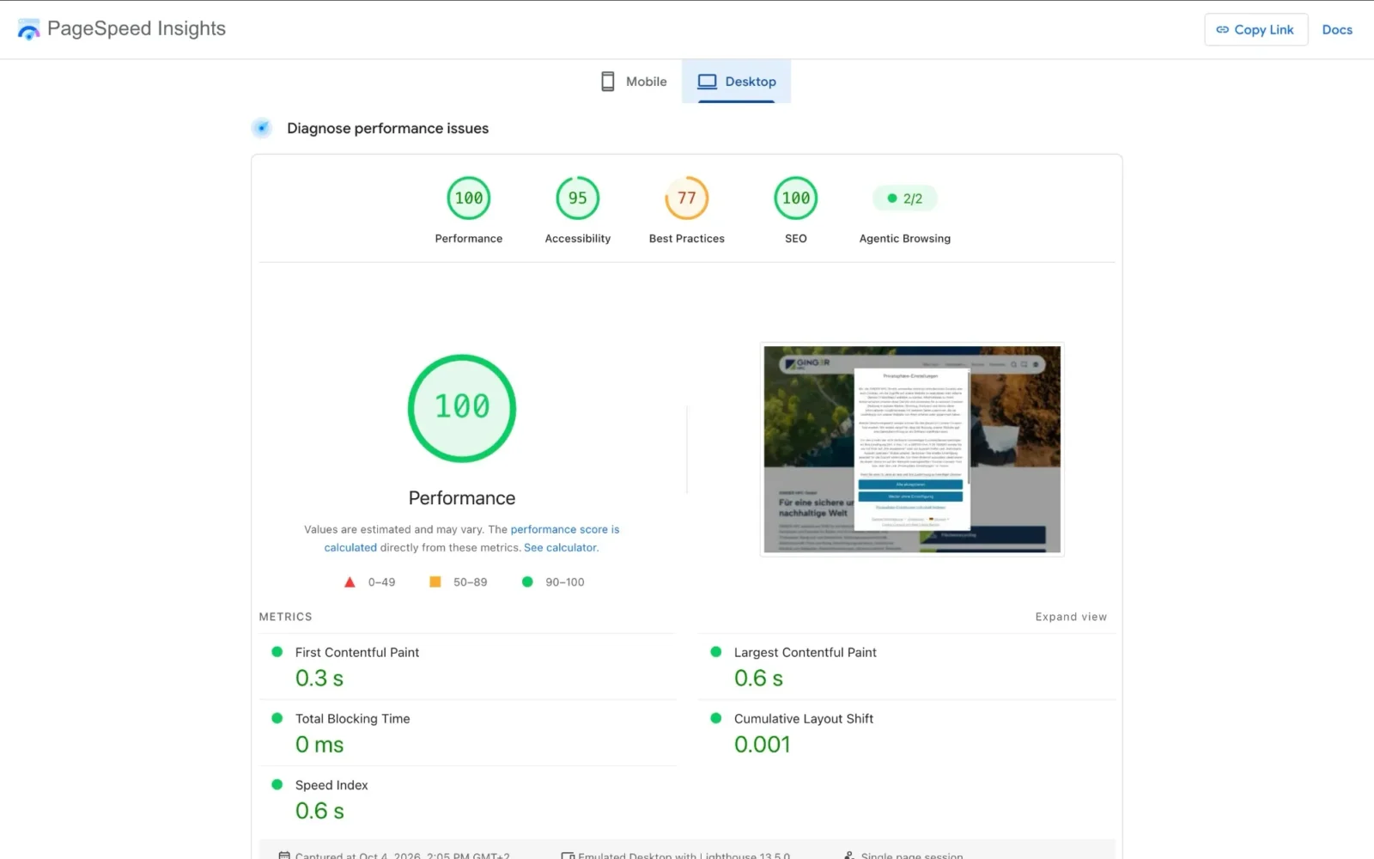Viewport: 1374px width, 859px height.
Task: Switch to the Mobile tab
Action: pyautogui.click(x=634, y=82)
